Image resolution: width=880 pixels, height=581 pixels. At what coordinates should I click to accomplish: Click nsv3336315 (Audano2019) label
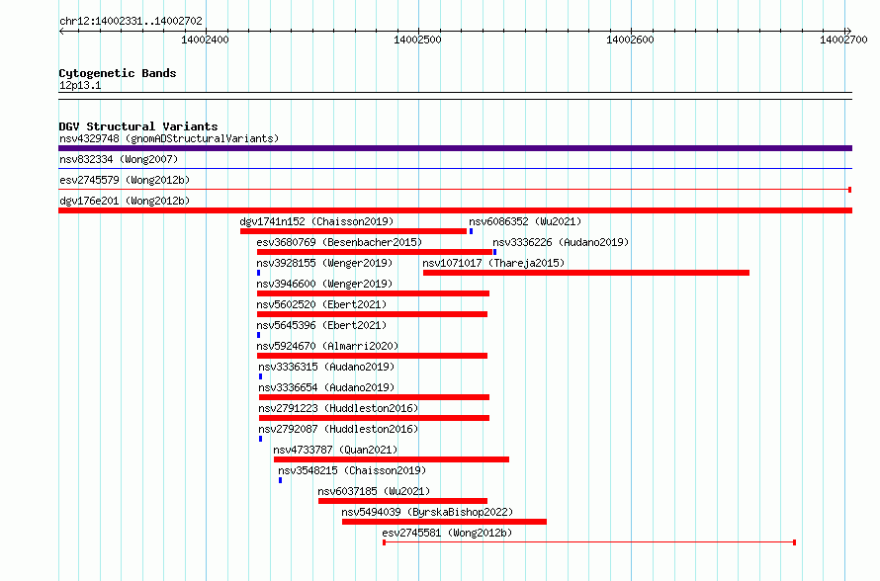click(x=326, y=367)
